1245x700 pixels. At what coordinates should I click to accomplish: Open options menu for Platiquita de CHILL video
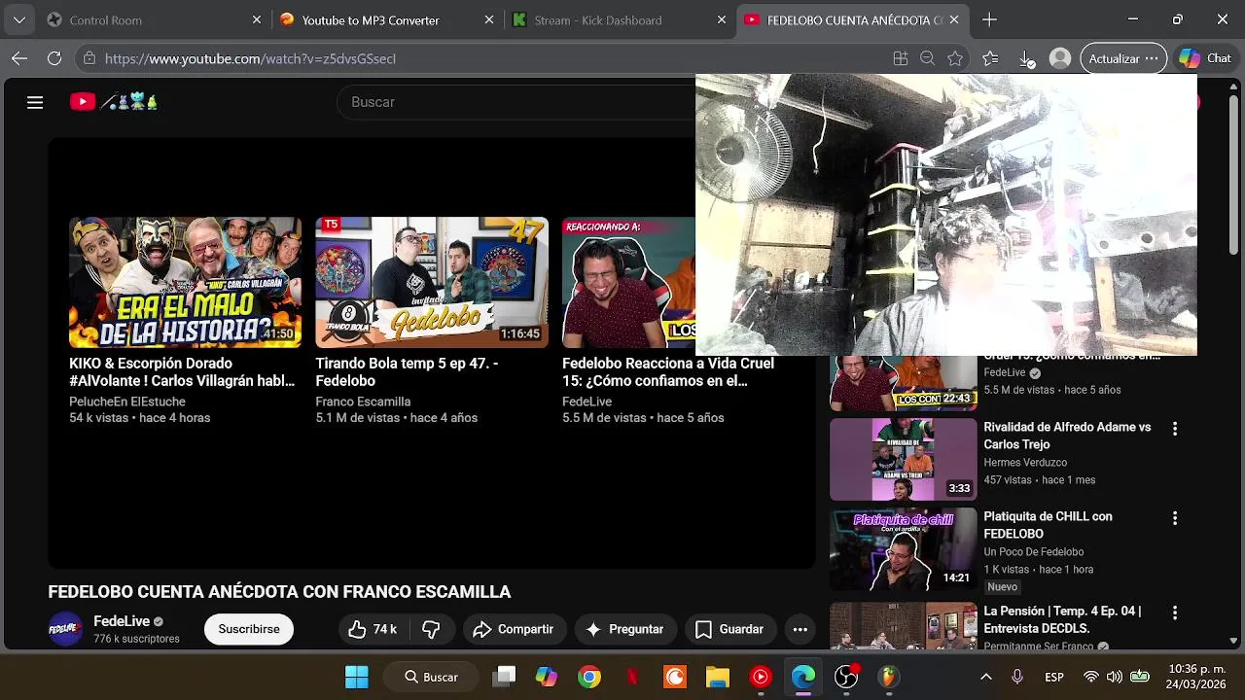(x=1174, y=518)
